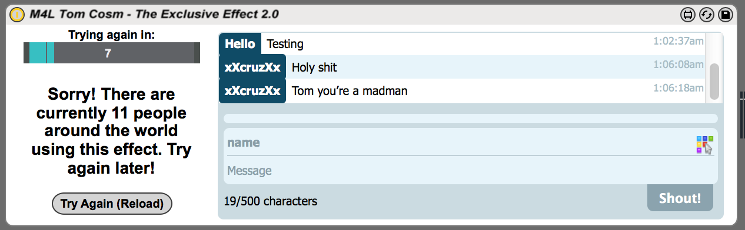Click the 1:06:18am timestamp
Image resolution: width=745 pixels, height=230 pixels.
679,88
